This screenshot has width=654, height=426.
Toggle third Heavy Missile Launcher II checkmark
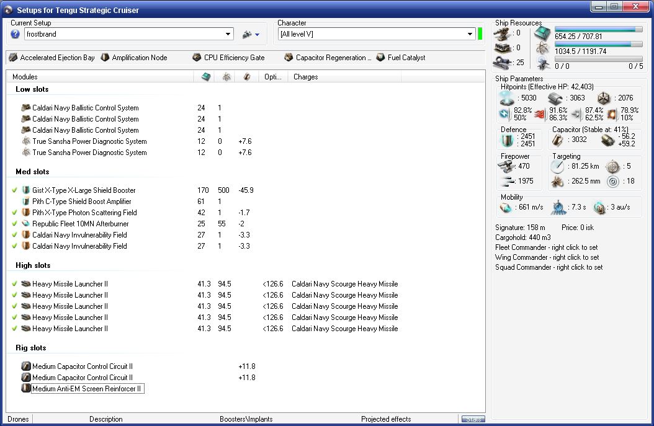coord(15,306)
